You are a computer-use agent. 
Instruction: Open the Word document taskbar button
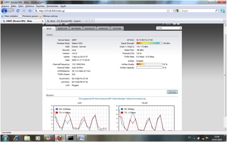pos(82,138)
